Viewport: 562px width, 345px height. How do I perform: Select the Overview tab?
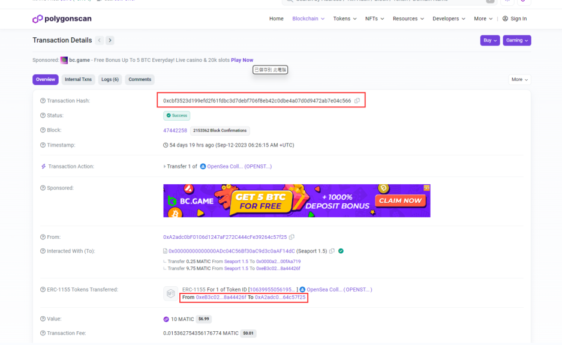click(x=46, y=80)
